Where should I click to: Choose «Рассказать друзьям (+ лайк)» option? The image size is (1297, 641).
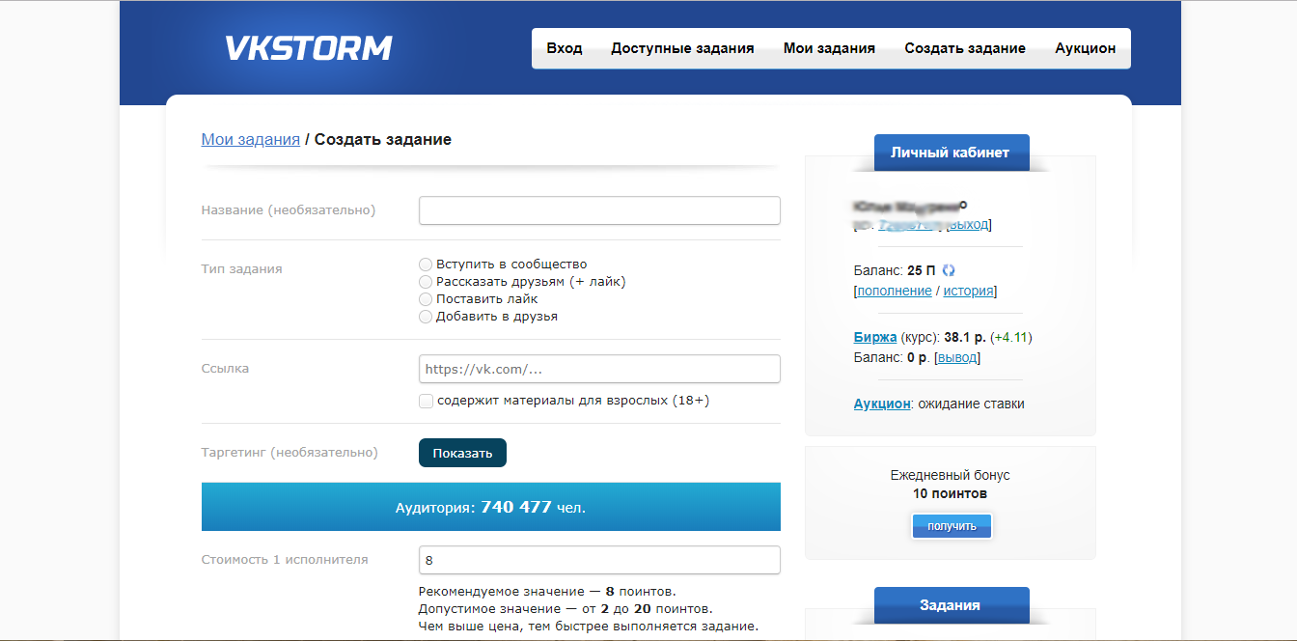click(x=426, y=281)
